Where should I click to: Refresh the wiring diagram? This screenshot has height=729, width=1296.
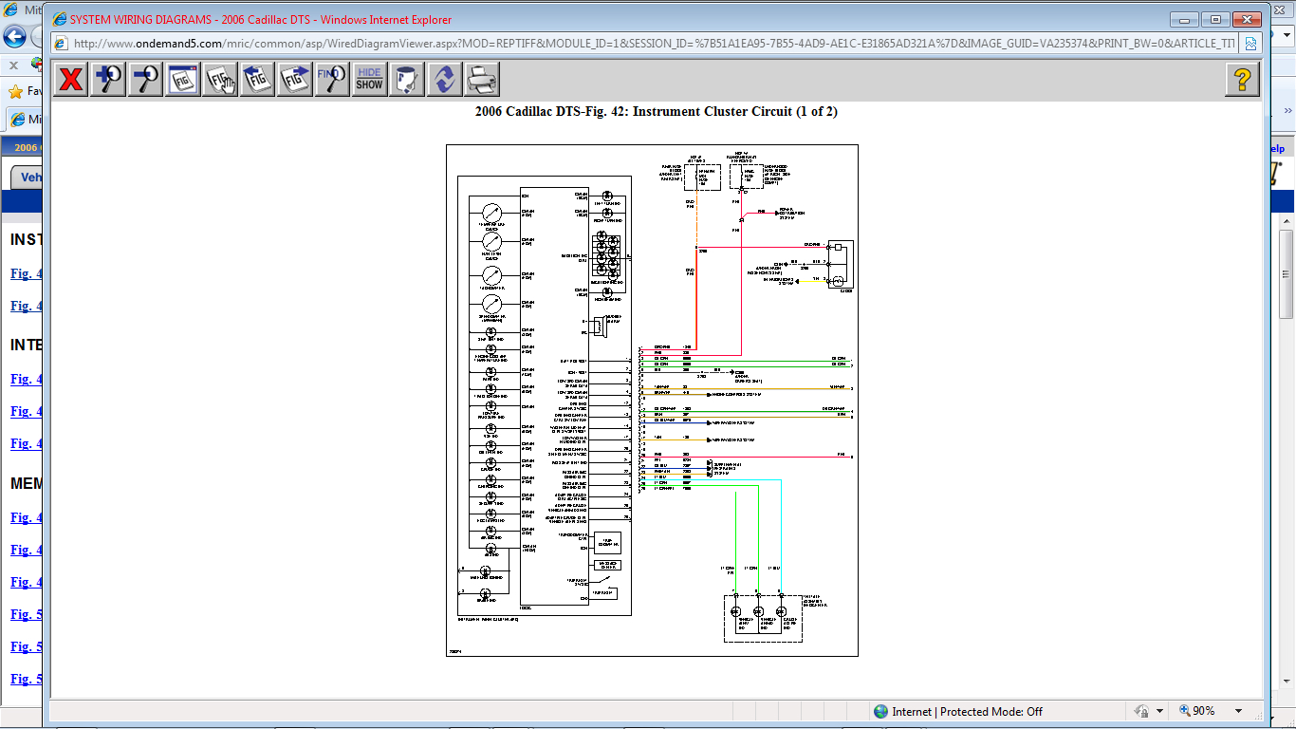pyautogui.click(x=444, y=80)
